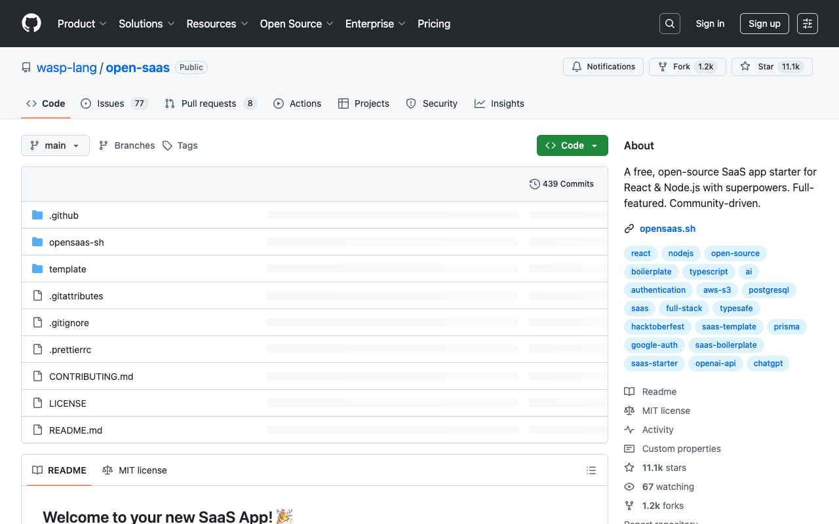The width and height of the screenshot is (839, 524).
Task: Click the Fork button
Action: (688, 67)
